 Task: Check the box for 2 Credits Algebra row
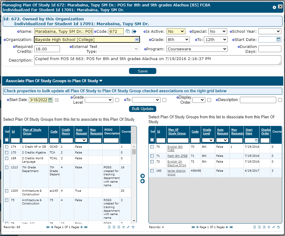(x=7, y=152)
